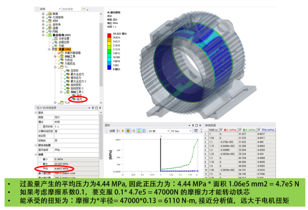The height and width of the screenshot is (210, 308).
Task: Check the 最小 result parameter checkbox
Action: (40, 159)
